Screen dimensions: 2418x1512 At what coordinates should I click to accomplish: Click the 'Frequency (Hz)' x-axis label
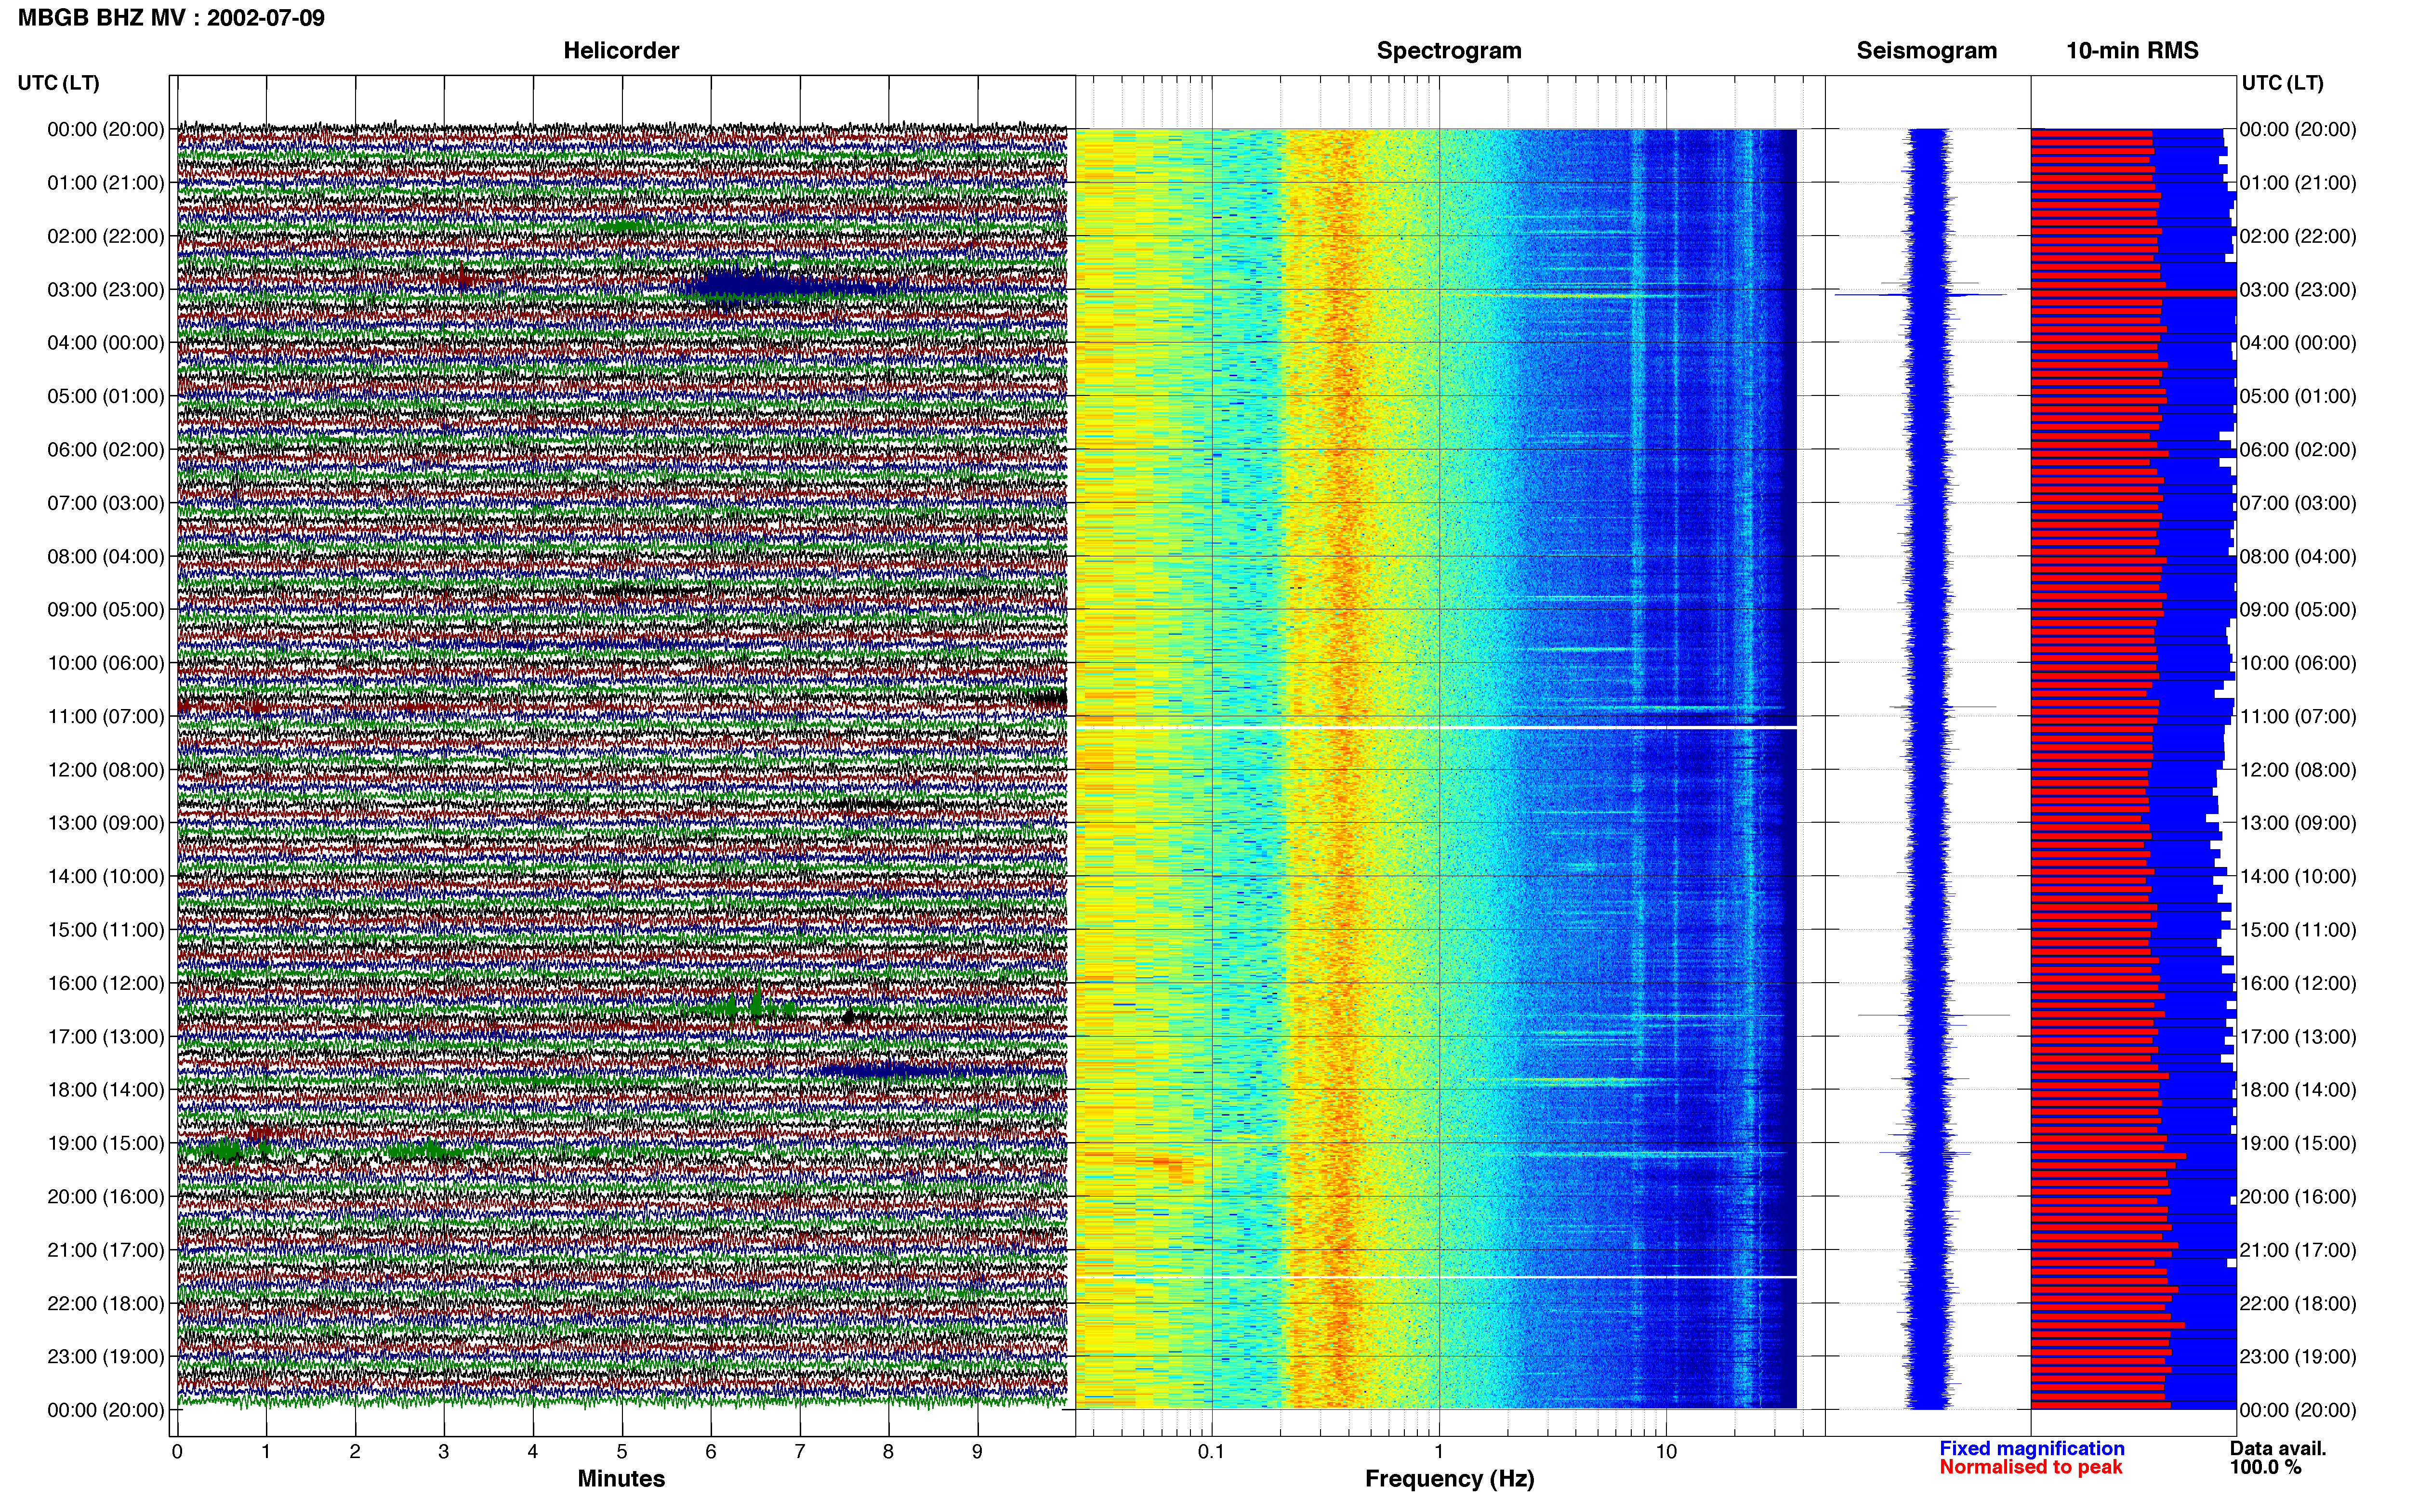[x=1449, y=1478]
